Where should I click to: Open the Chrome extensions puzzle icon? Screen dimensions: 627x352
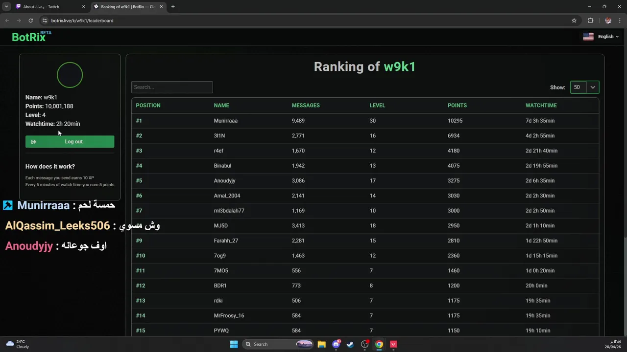pyautogui.click(x=590, y=21)
